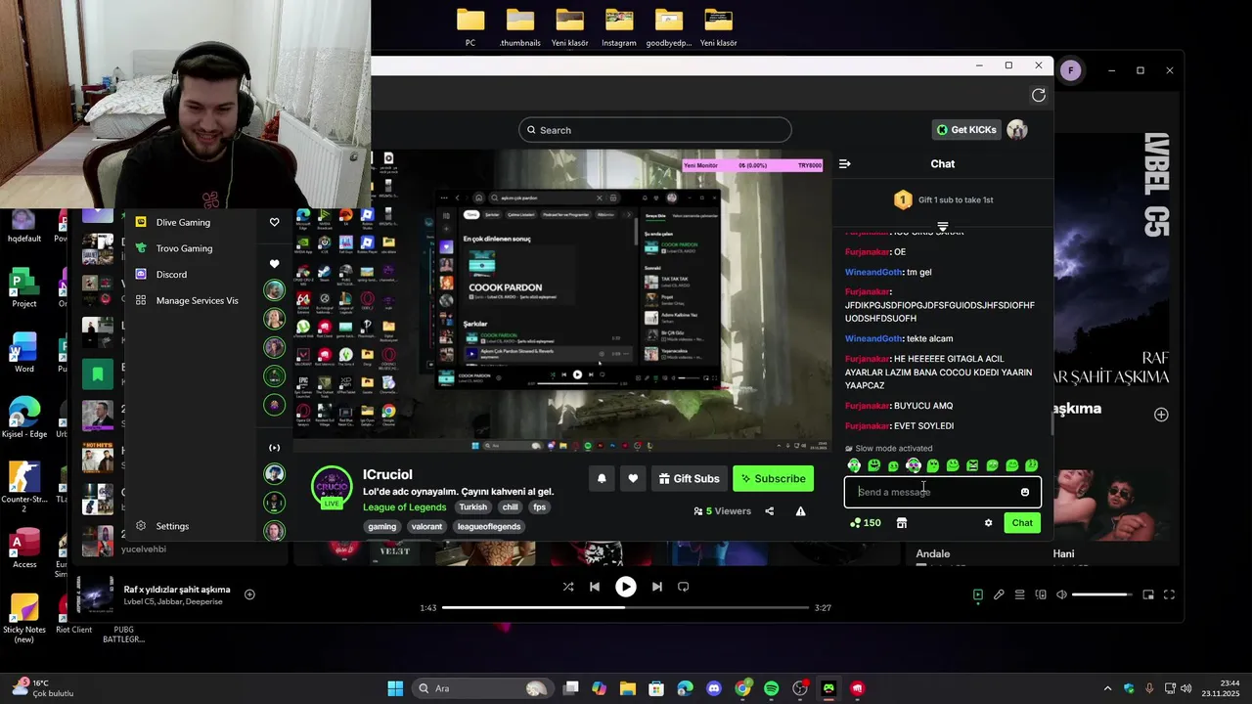
Task: Click the reload icon in the Kick window
Action: pyautogui.click(x=1039, y=95)
